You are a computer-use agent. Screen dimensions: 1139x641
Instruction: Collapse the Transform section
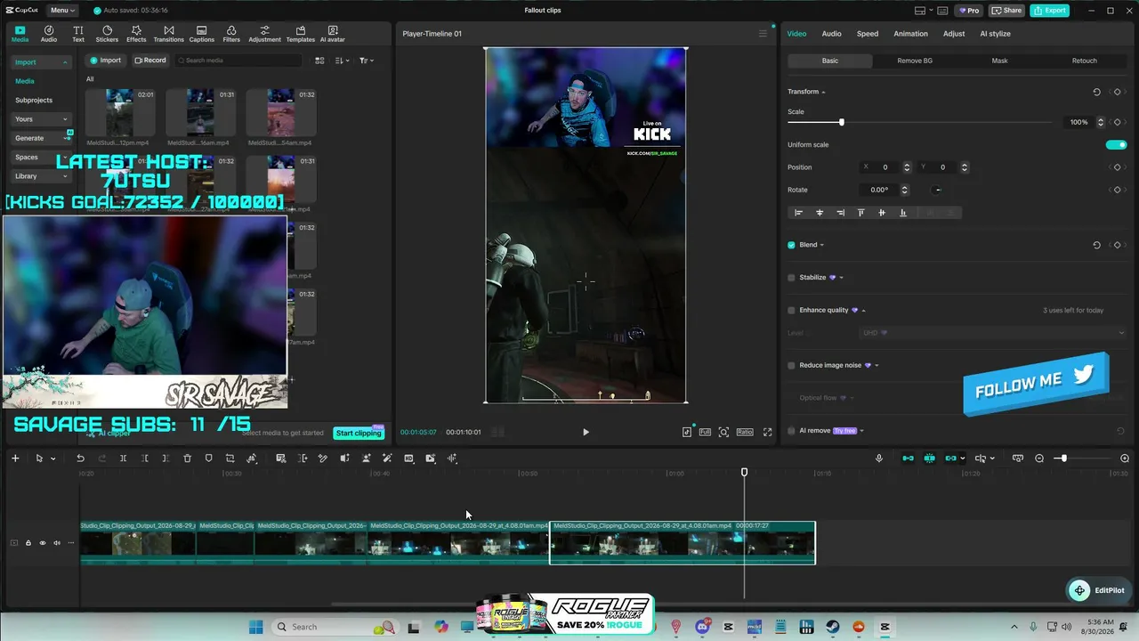coord(823,92)
